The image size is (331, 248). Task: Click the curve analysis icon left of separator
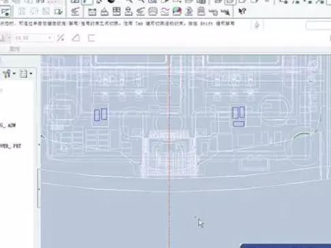pyautogui.click(x=75, y=12)
